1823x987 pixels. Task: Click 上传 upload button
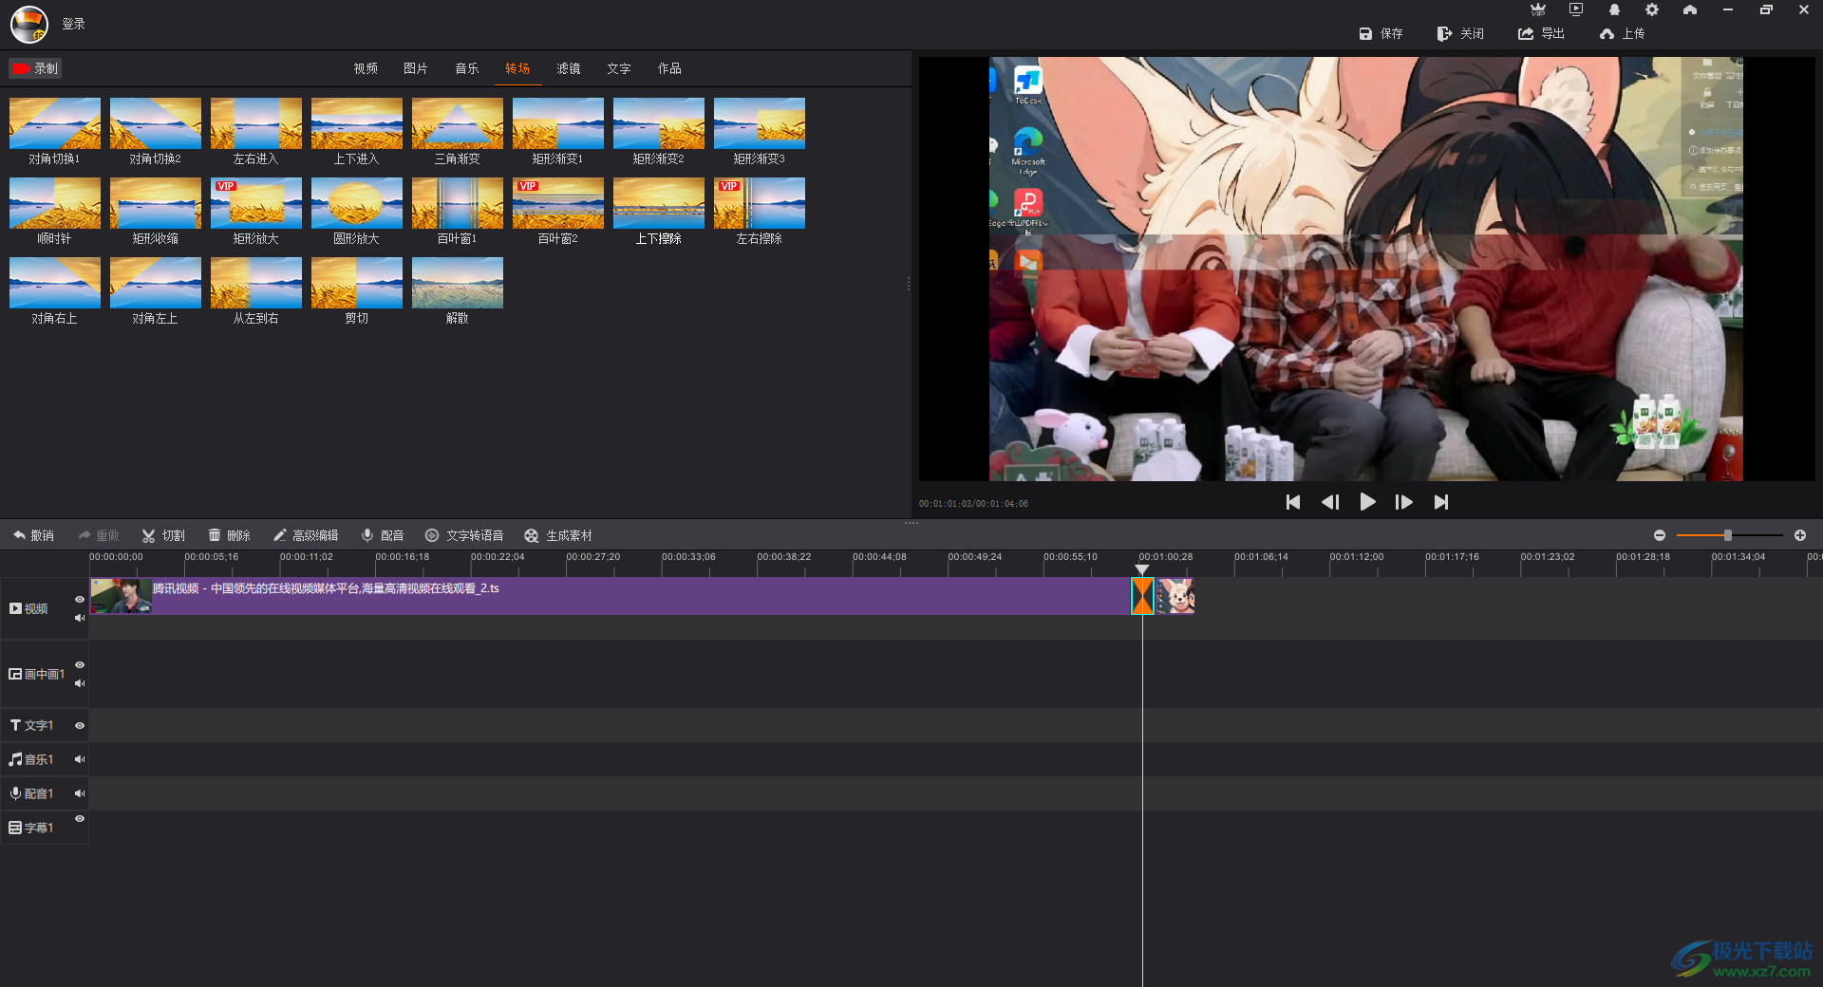point(1622,33)
